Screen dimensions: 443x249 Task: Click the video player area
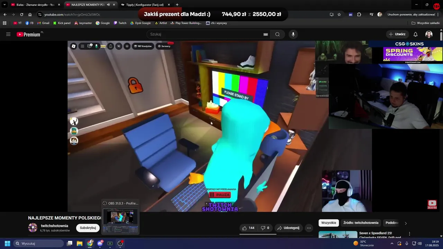220,126
